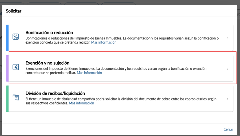Click the euro icon for Exención y no sujeción
The width and height of the screenshot is (240, 136).
tap(16, 67)
